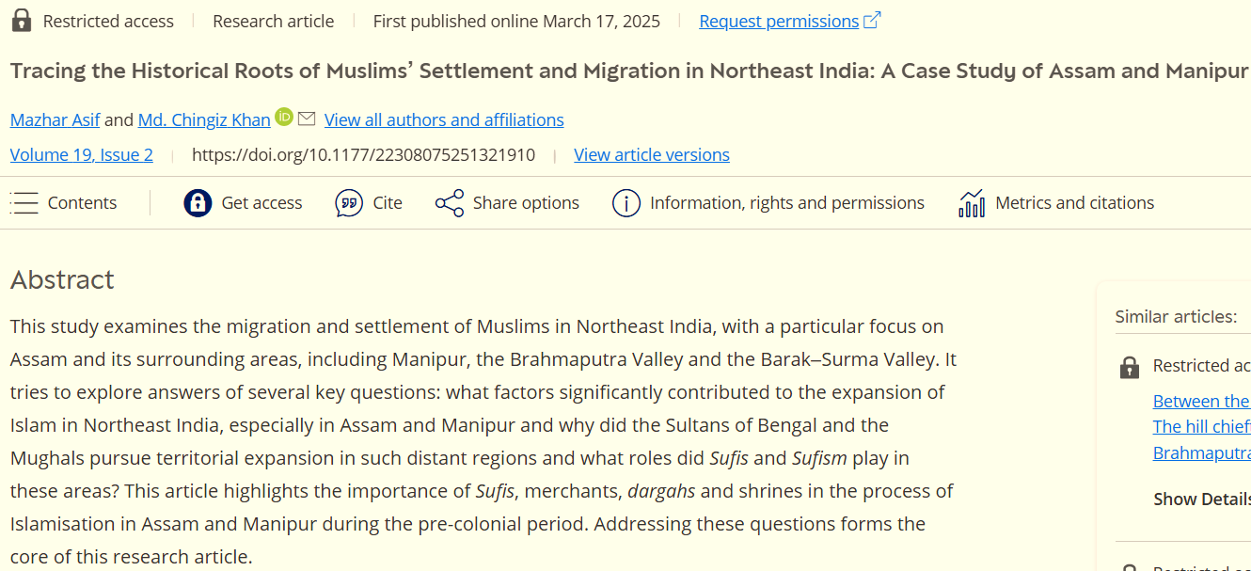Click the Share options icon

[450, 203]
